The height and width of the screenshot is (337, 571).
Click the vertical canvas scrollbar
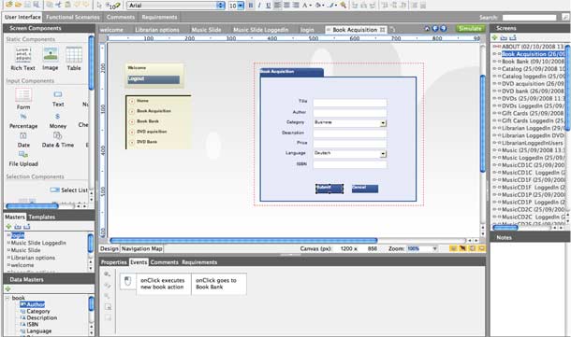(x=483, y=123)
